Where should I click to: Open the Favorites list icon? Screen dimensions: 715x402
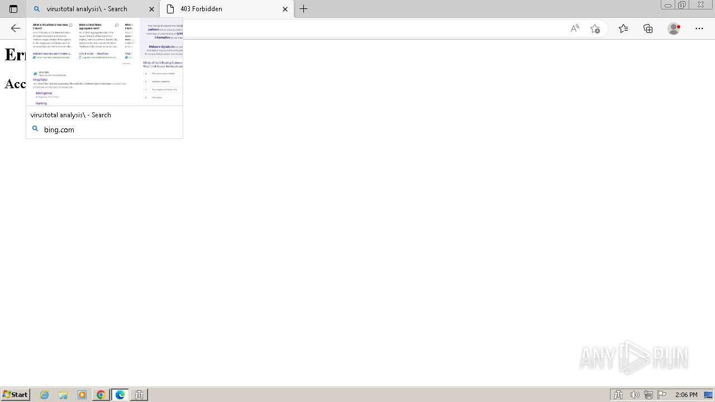623,28
